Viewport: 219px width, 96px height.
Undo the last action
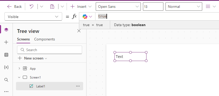[31, 7]
